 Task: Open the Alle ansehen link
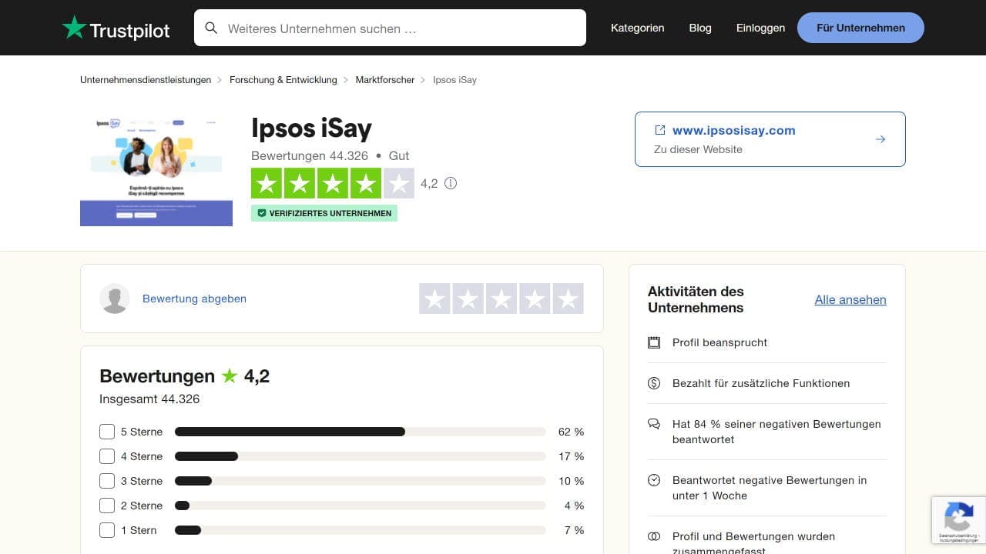pyautogui.click(x=850, y=299)
